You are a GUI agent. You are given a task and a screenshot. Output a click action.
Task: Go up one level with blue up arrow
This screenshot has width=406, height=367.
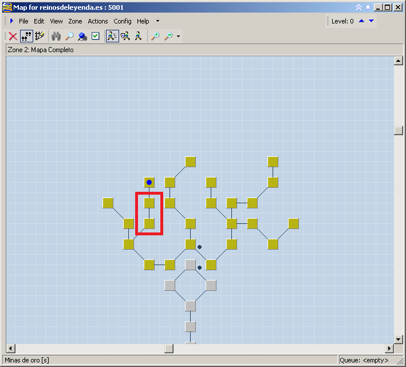click(x=361, y=21)
